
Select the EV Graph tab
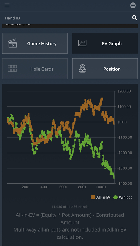105,43
